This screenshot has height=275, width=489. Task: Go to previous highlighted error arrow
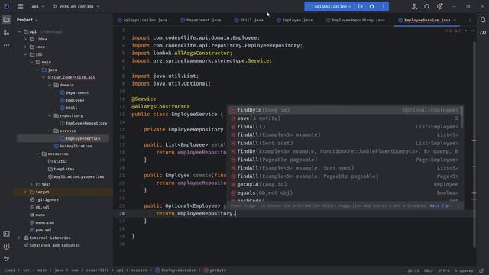466,31
